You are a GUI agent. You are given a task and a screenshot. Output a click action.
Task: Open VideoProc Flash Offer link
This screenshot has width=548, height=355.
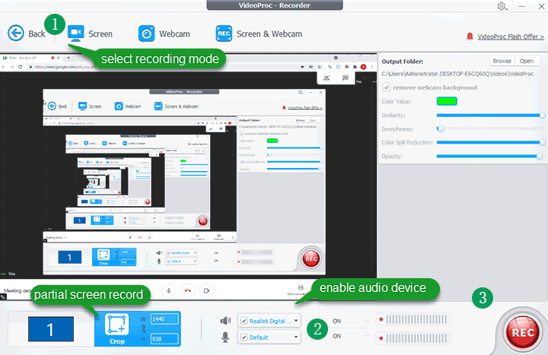pyautogui.click(x=511, y=36)
